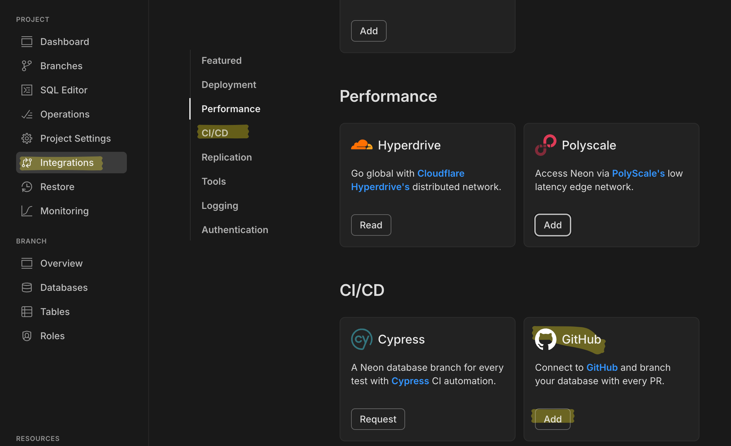
Task: Click the Operations checklist icon
Action: [x=27, y=114]
